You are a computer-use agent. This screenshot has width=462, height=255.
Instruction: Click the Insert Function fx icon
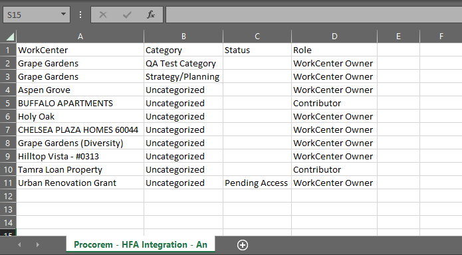[x=151, y=15]
